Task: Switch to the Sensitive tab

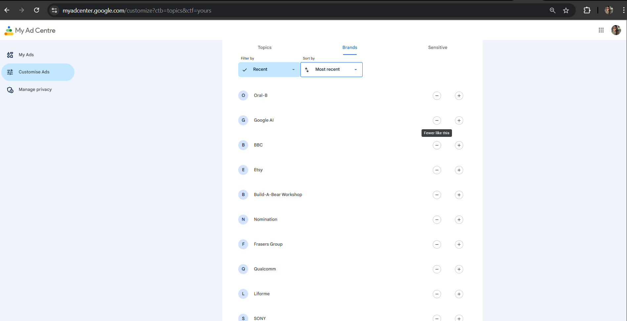Action: coord(437,48)
